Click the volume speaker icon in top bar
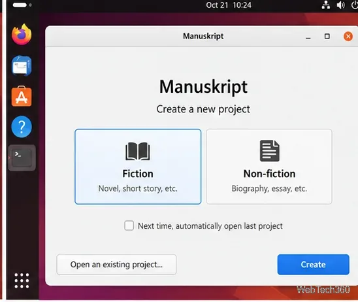The width and height of the screenshot is (358, 302). pyautogui.click(x=341, y=5)
